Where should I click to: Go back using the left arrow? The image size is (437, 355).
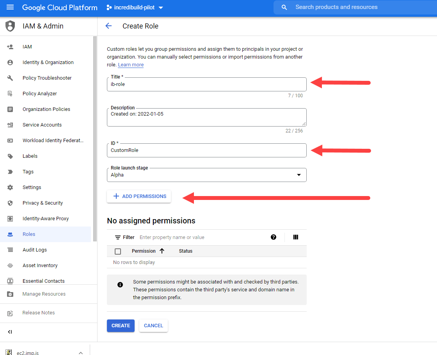pos(108,26)
